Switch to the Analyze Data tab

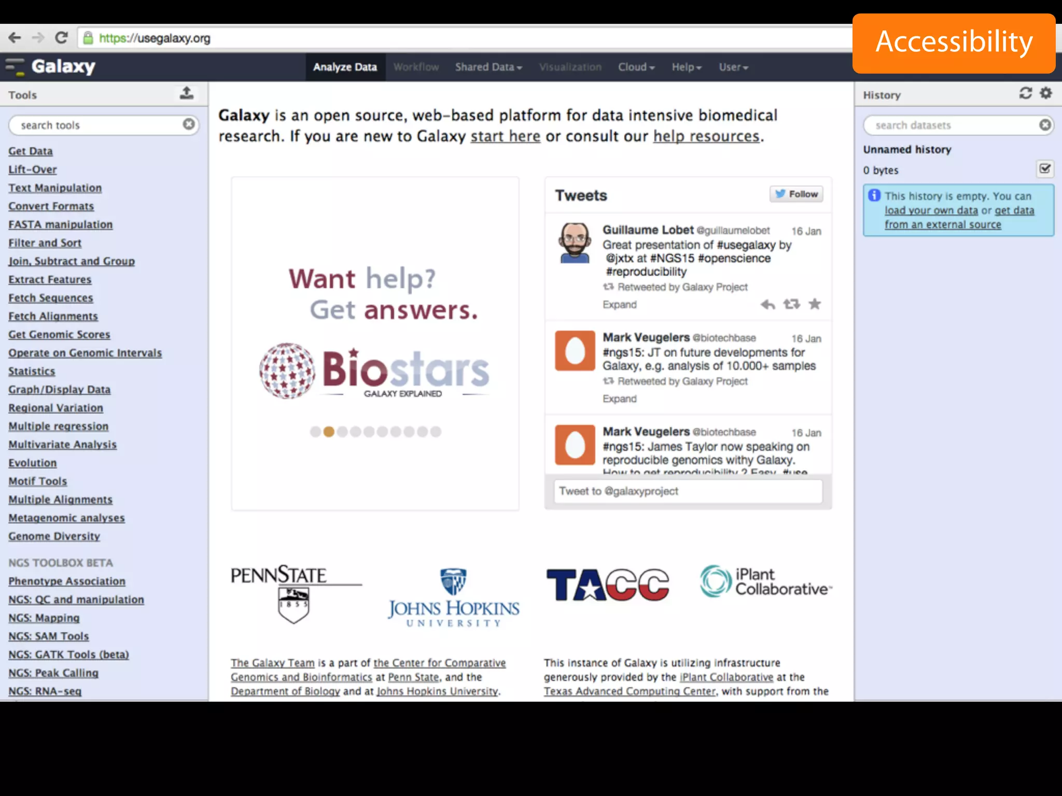tap(345, 67)
